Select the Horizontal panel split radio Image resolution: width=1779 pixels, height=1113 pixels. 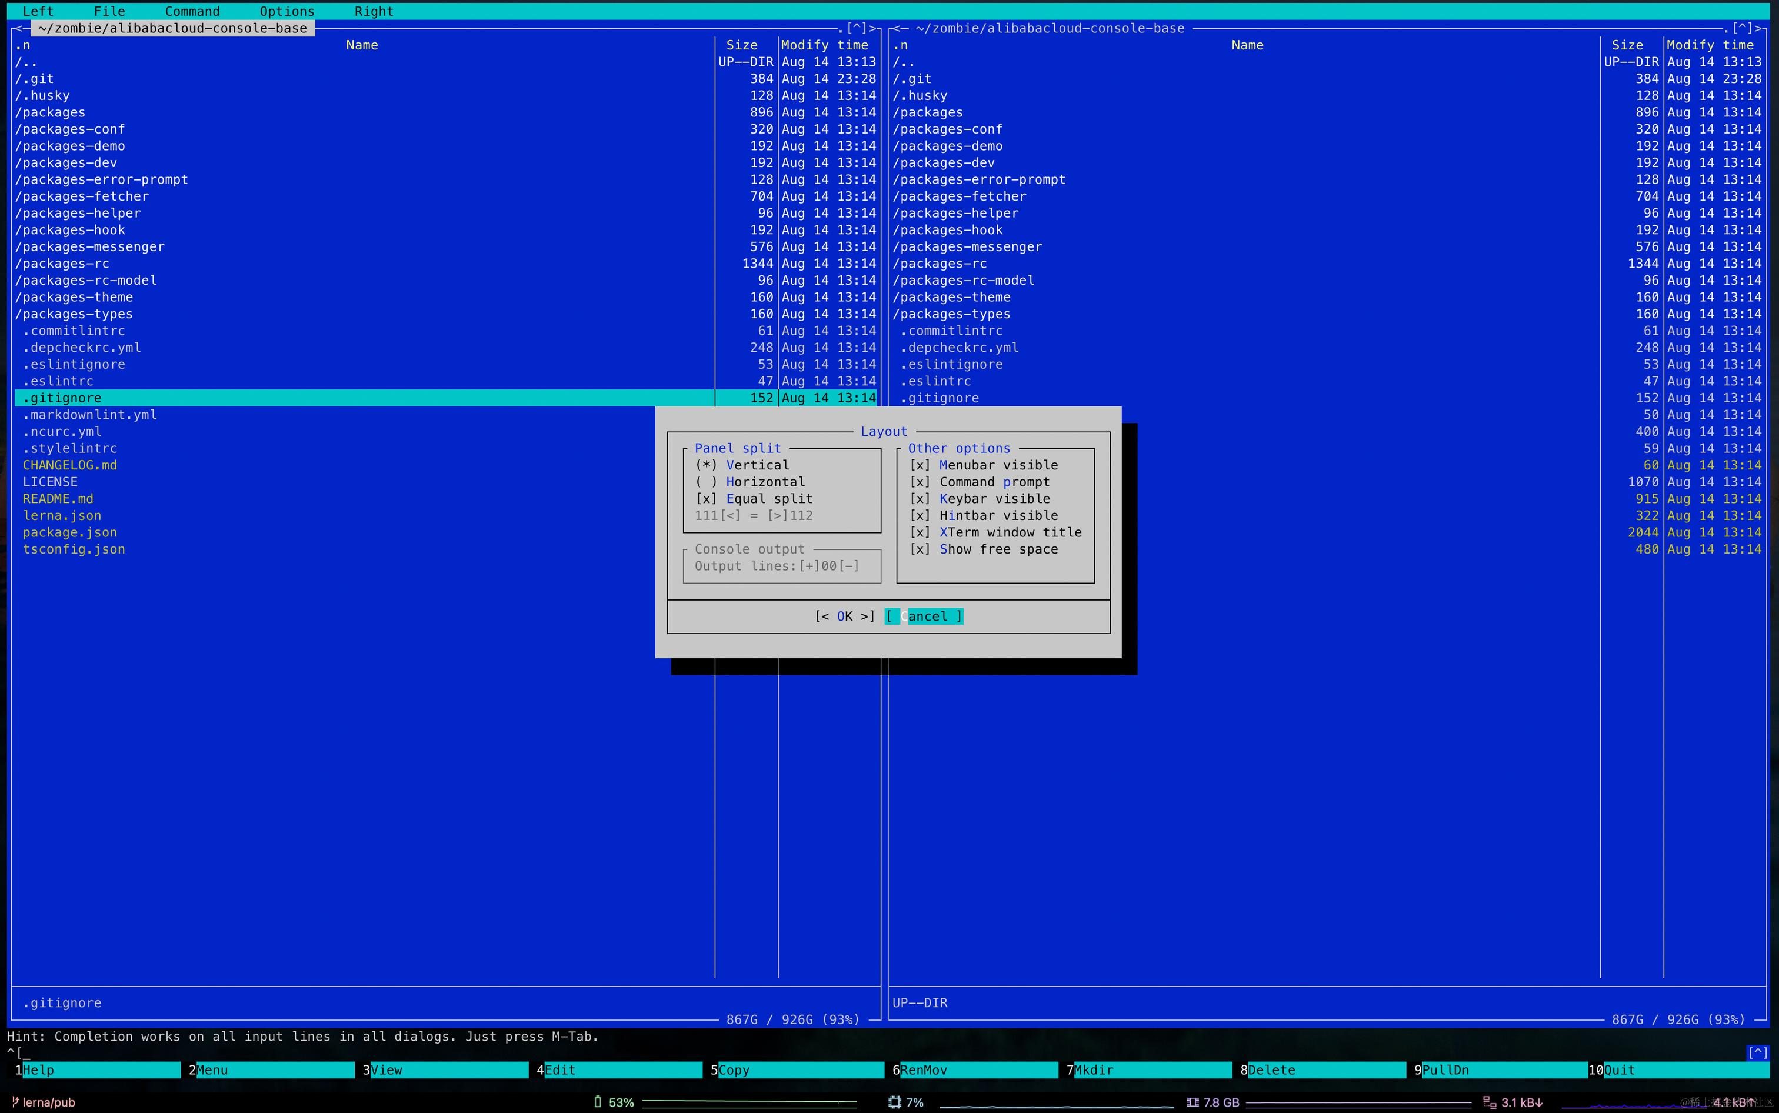(706, 482)
